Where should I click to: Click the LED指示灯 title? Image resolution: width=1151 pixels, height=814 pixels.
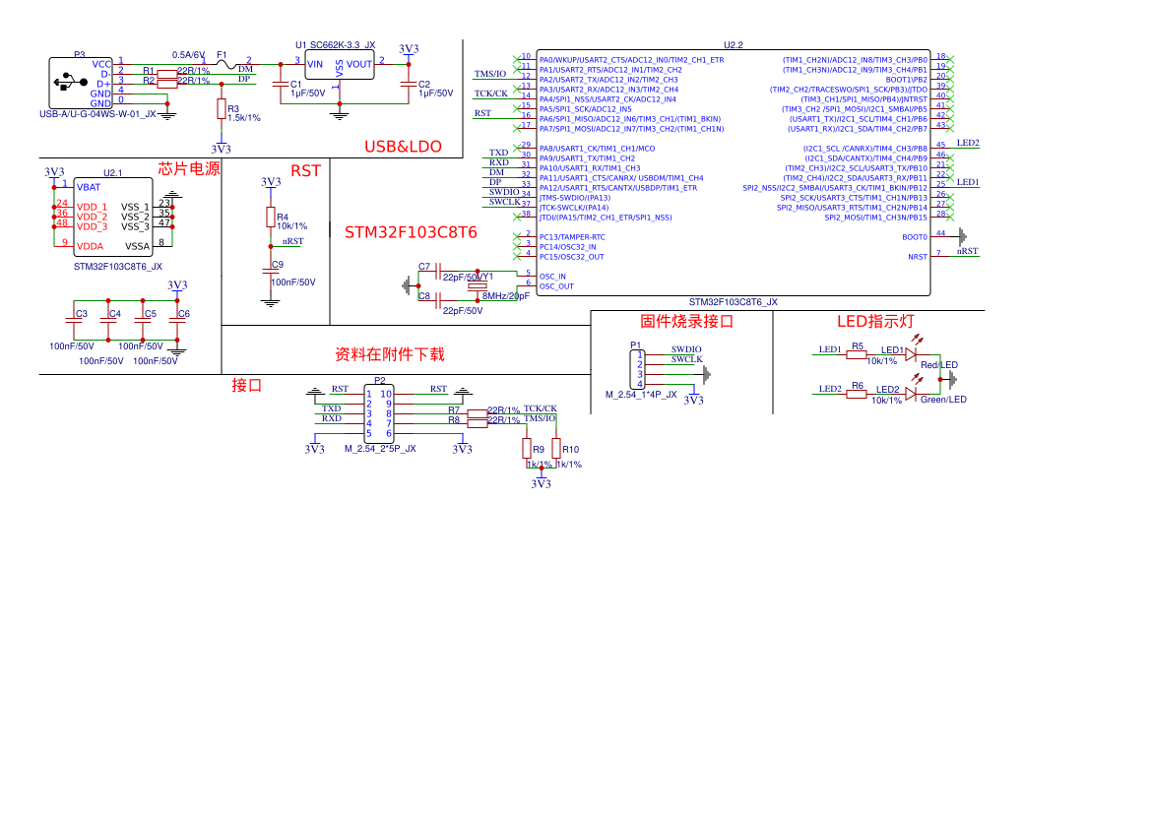875,322
